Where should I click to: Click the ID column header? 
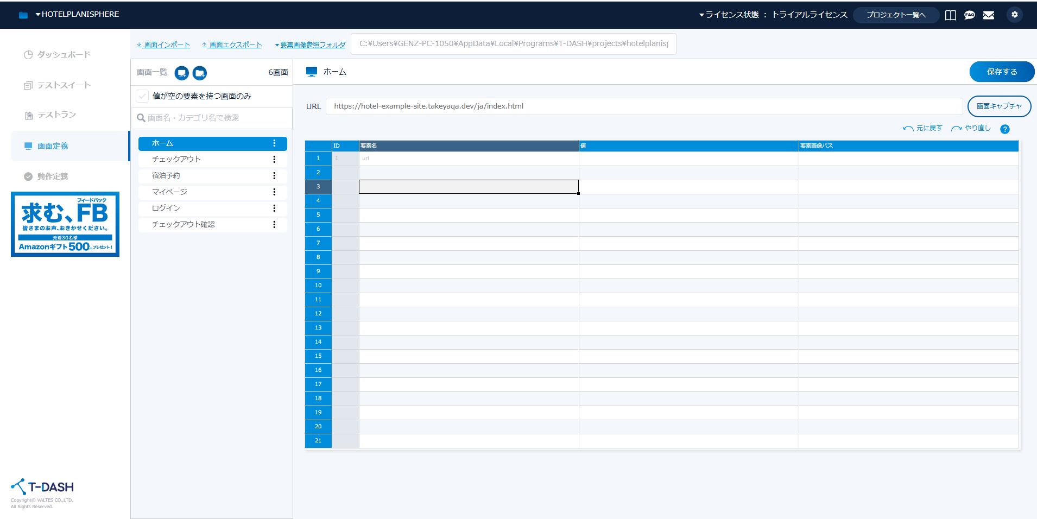346,146
